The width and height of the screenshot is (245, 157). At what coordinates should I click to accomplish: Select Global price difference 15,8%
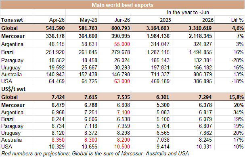pyautogui.click(x=237, y=97)
